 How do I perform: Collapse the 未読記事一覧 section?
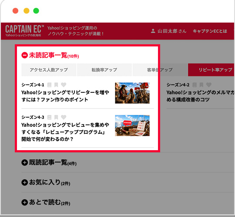[x=24, y=55]
